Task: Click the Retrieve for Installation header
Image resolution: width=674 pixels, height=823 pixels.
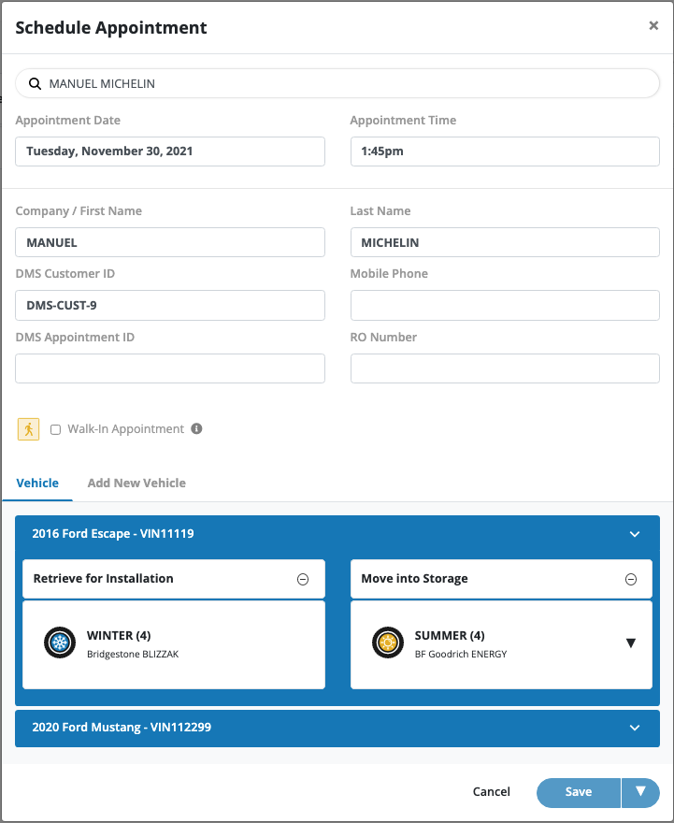Action: pyautogui.click(x=174, y=579)
